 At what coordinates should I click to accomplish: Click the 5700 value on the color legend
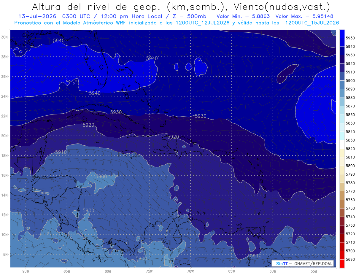point(350,251)
